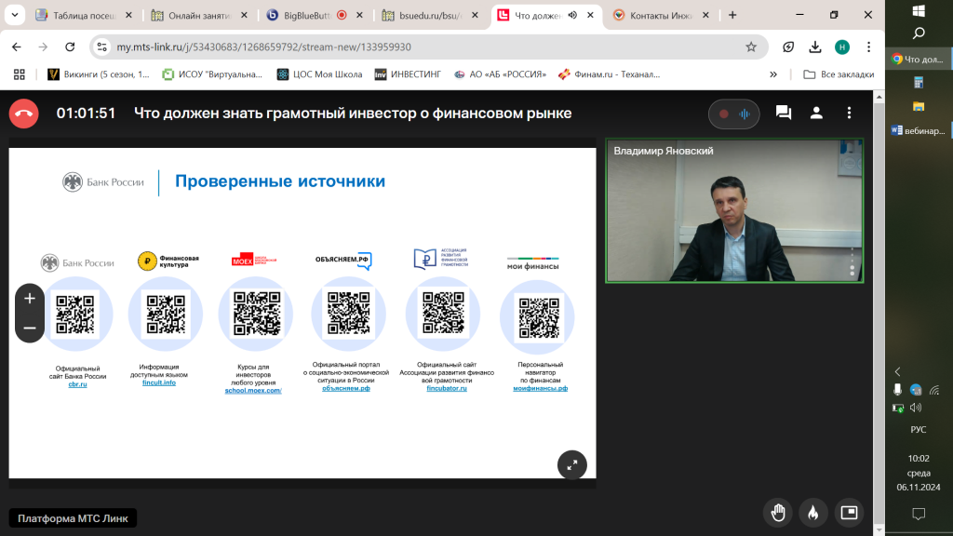Switch to the Онлайн занятия tab
Viewport: 953px width, 536px height.
click(x=199, y=15)
